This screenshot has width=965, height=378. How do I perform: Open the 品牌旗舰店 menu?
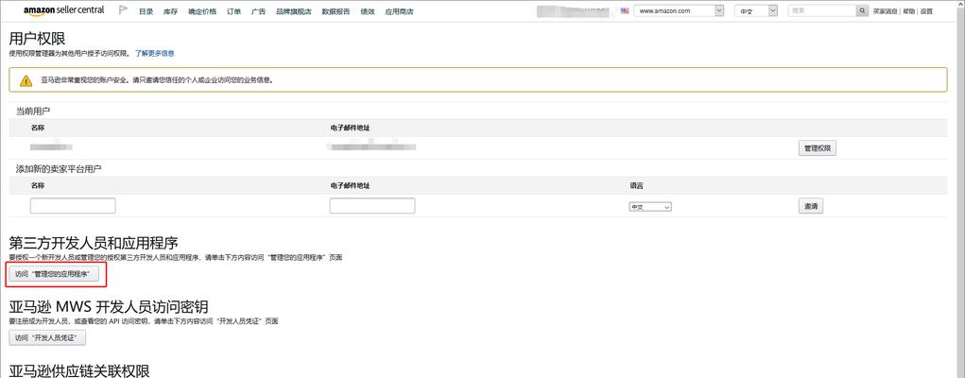[294, 11]
